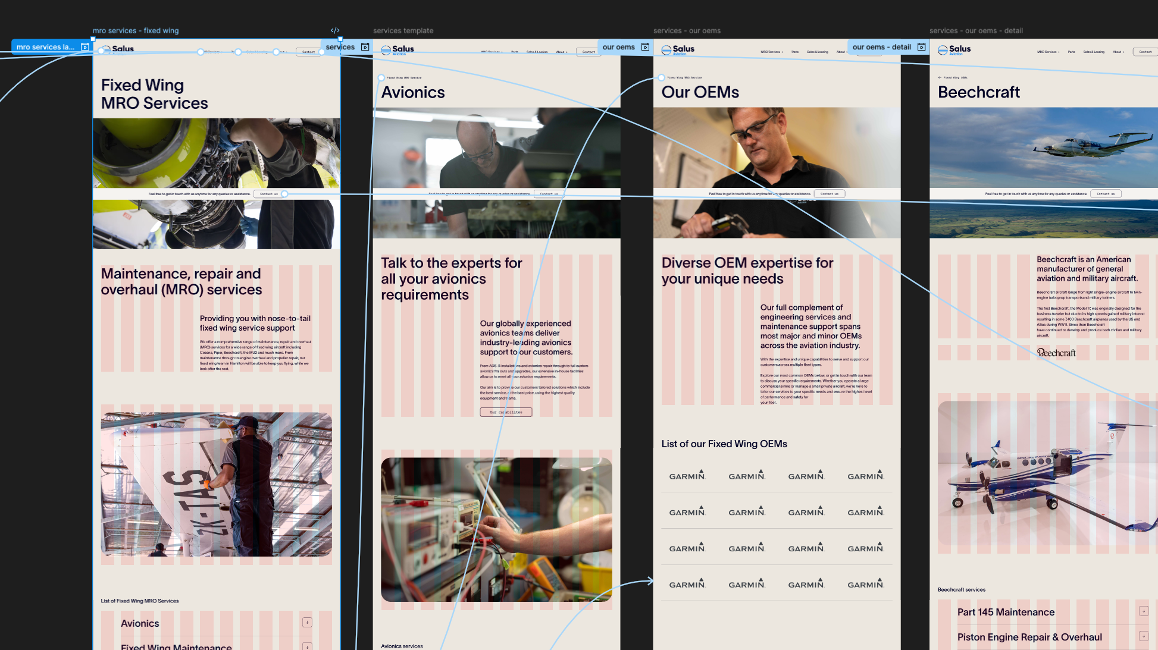The image size is (1158, 650).
Task: Expand Piston Engine Repair & Overhaul arrow
Action: [1143, 636]
